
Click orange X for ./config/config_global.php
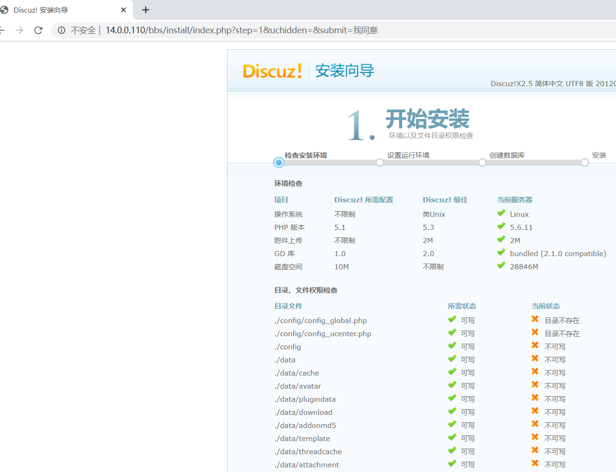[535, 319]
